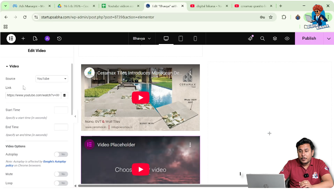Image resolution: width=334 pixels, height=189 pixels.
Task: Open the Bhavya page dropdown
Action: pyautogui.click(x=142, y=39)
